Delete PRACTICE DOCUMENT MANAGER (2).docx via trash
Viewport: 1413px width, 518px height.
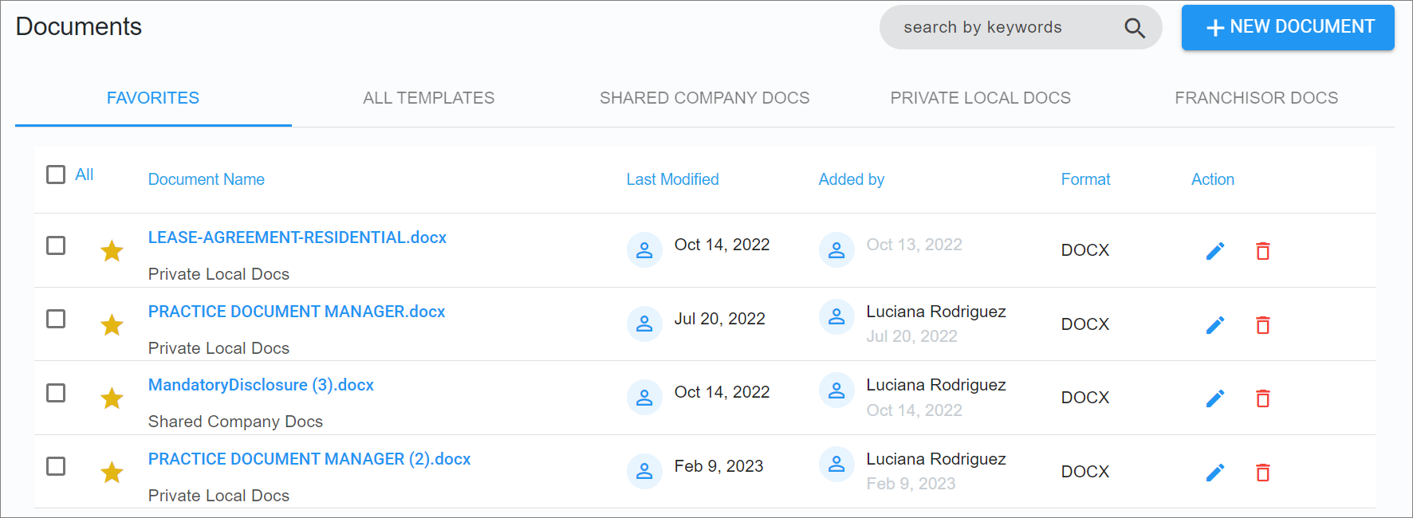pyautogui.click(x=1263, y=473)
